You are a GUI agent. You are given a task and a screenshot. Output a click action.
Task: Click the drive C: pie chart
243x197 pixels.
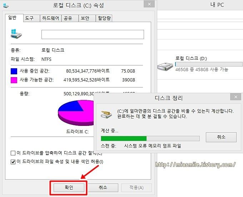pyautogui.click(x=76, y=113)
